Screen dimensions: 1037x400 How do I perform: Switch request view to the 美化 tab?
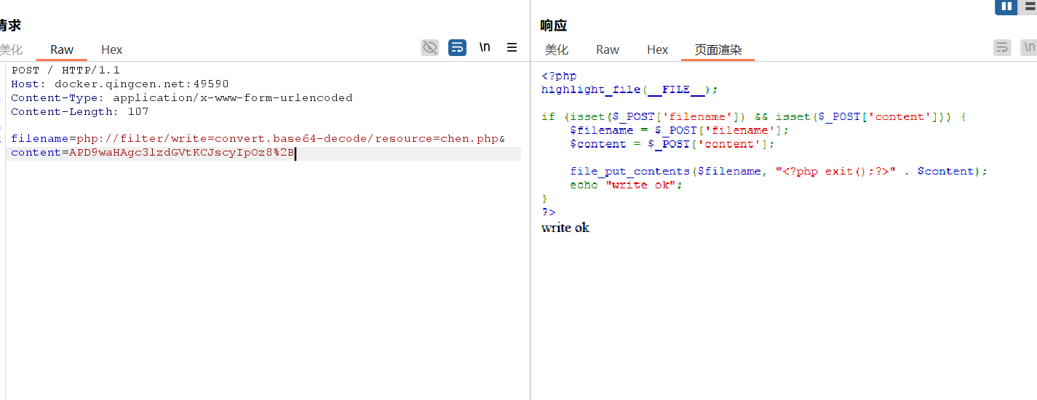pos(11,49)
